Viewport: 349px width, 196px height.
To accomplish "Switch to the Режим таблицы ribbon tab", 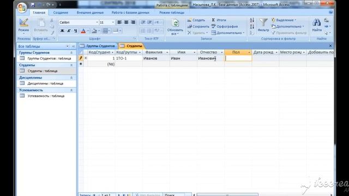I will pyautogui.click(x=172, y=13).
